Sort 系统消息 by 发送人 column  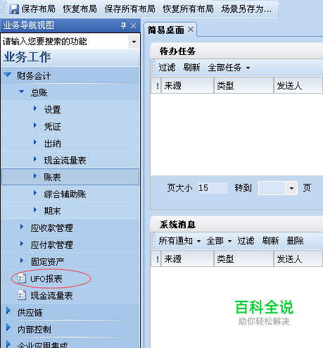[298, 259]
